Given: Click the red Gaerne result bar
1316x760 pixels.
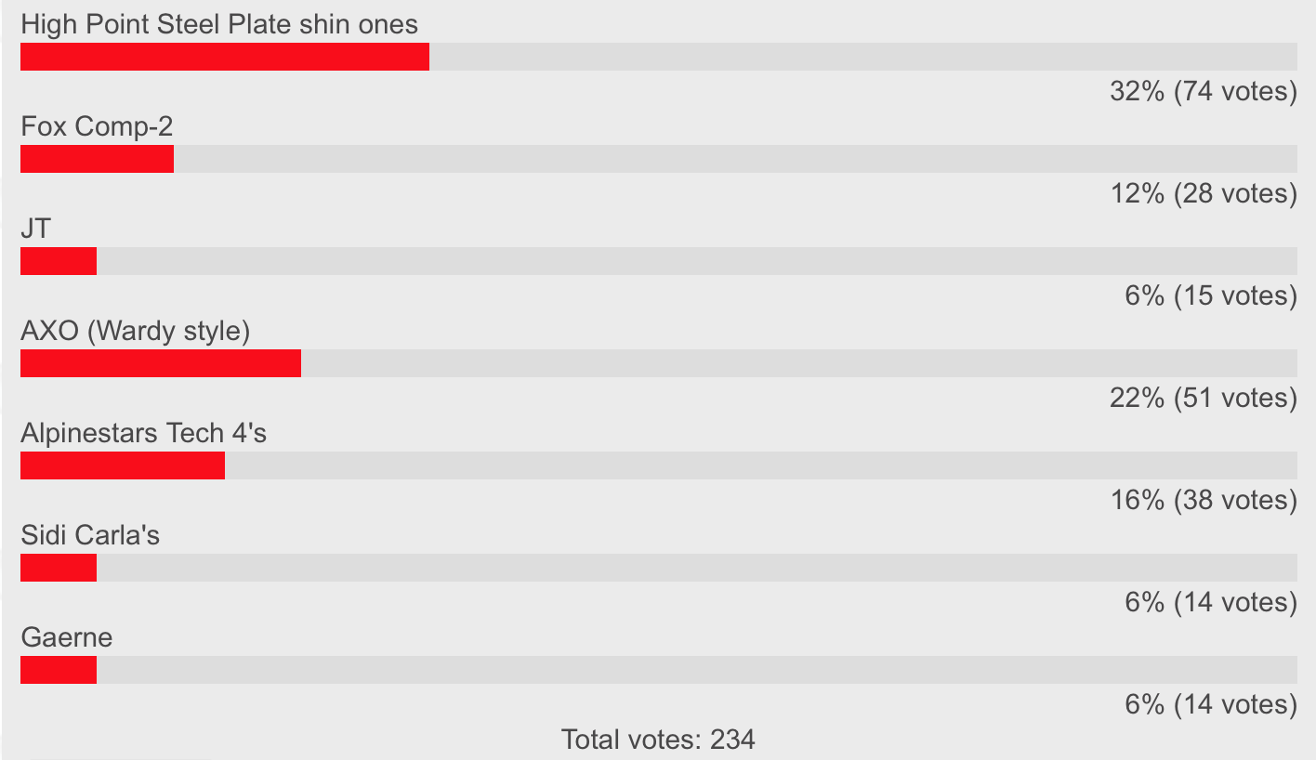Looking at the screenshot, I should coord(59,670).
